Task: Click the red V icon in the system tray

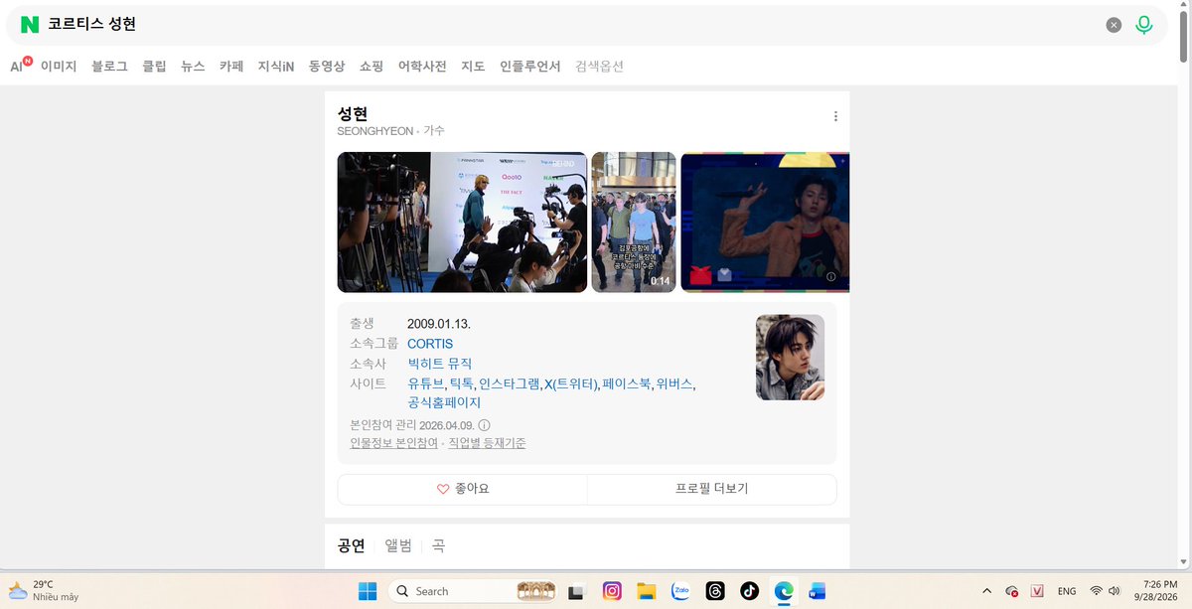Action: coord(1038,591)
